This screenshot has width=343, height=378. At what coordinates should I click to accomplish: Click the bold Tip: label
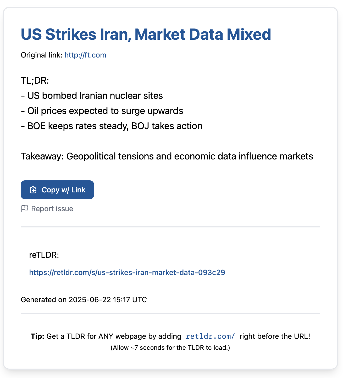[x=38, y=336]
